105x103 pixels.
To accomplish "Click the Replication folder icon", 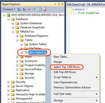I will click(x=12, y=90).
